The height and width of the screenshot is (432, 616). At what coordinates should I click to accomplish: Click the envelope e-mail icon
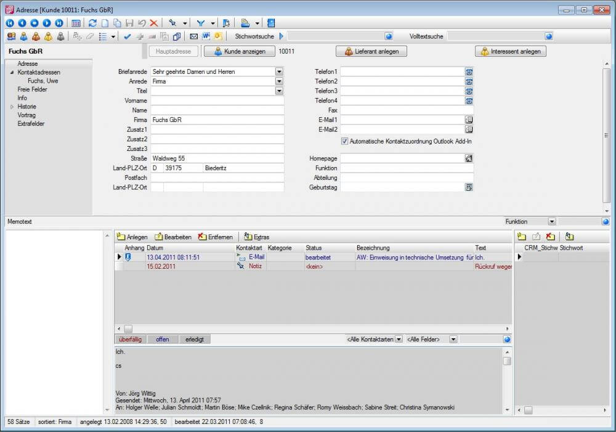pos(193,36)
